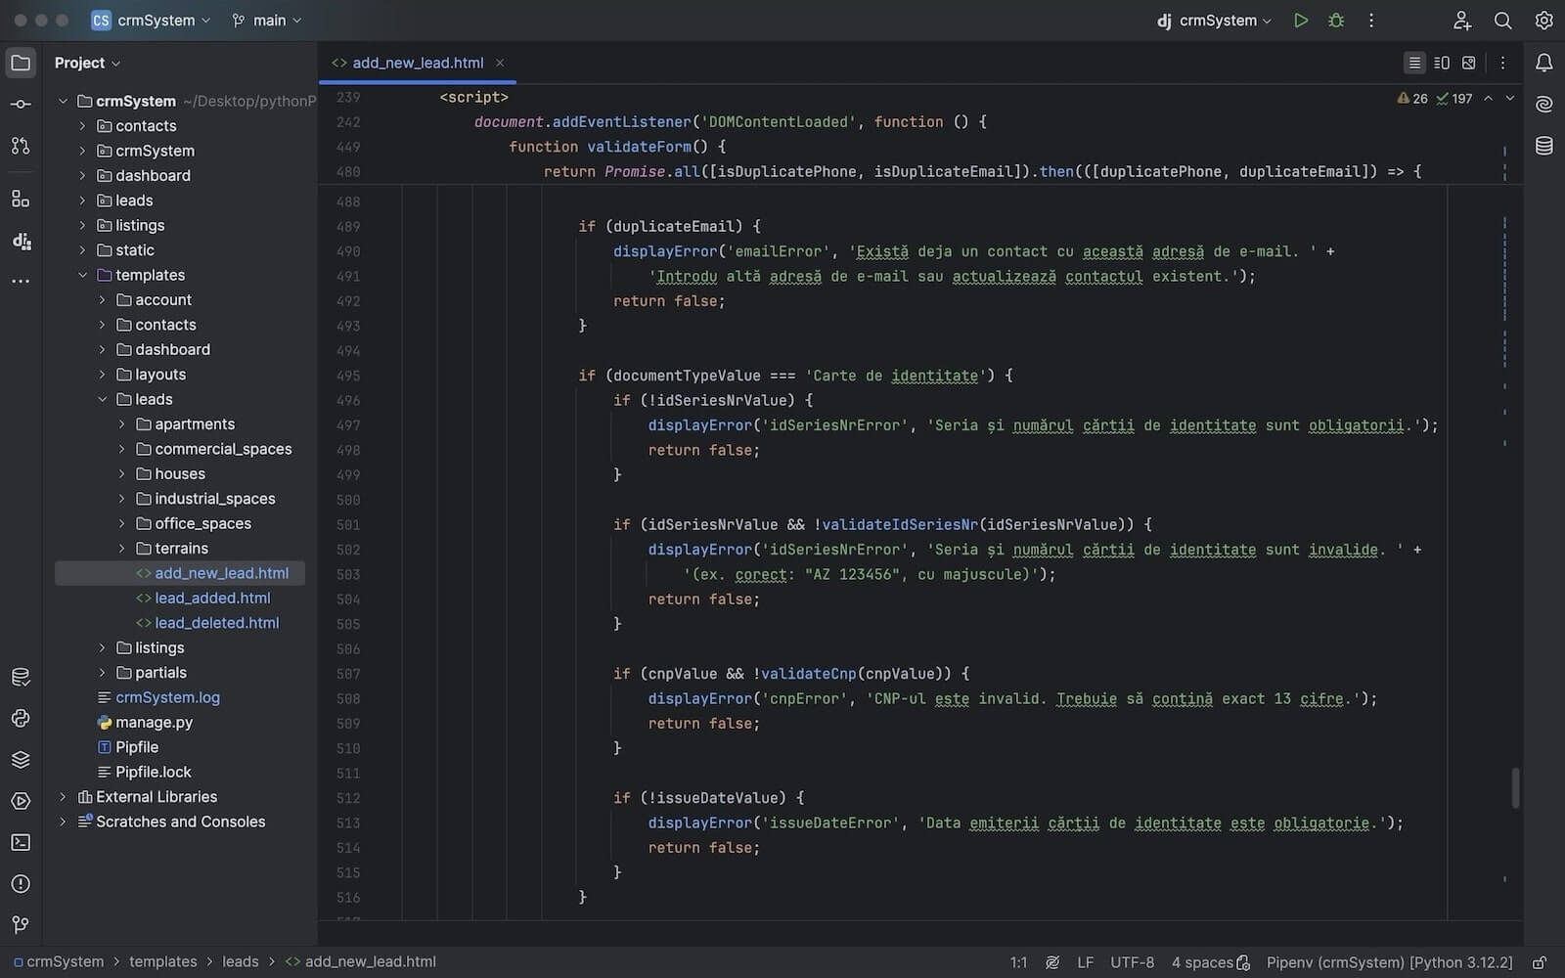Click the Run button in toolbar
The image size is (1565, 978).
pyautogui.click(x=1300, y=21)
